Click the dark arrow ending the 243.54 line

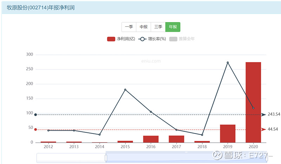pos(263,114)
